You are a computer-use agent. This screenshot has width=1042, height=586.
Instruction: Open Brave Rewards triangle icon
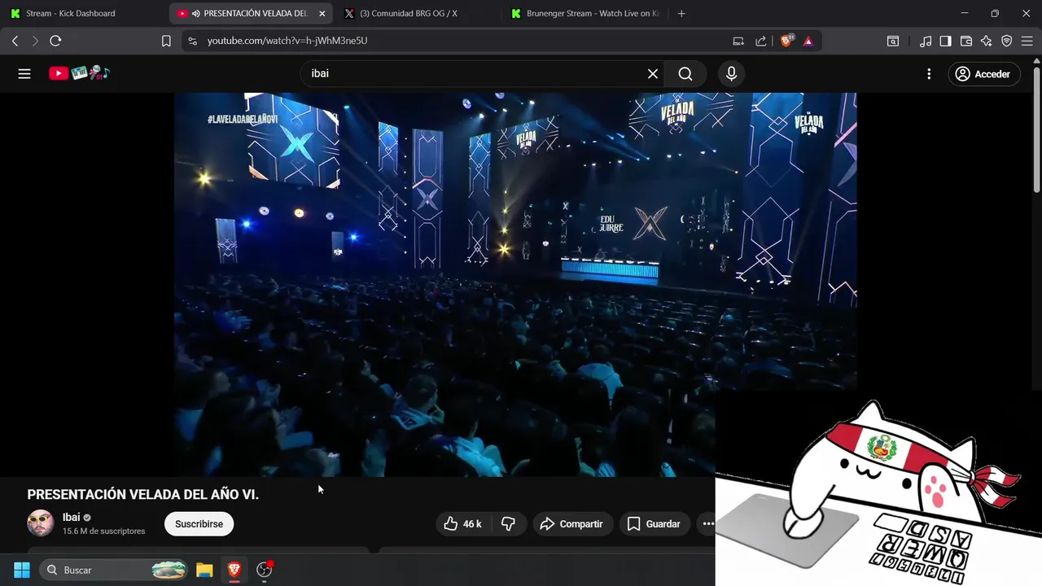tap(808, 41)
